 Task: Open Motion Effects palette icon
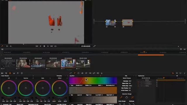(x=18, y=73)
